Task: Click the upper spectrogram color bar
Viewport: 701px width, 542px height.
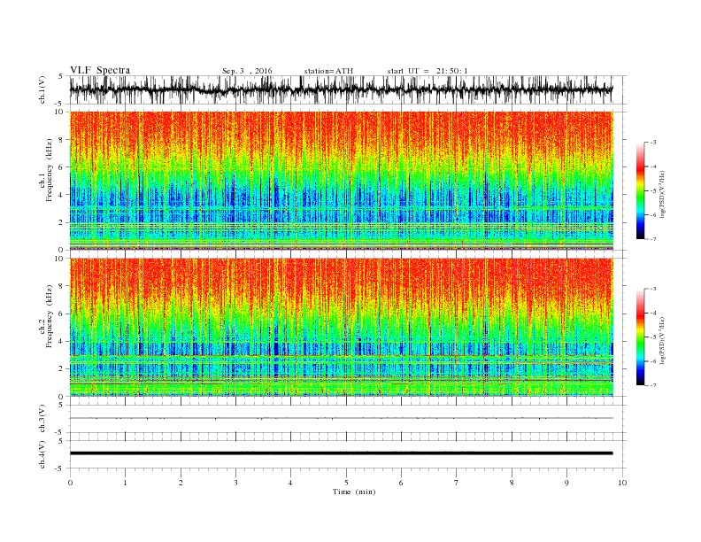Action: tap(640, 190)
